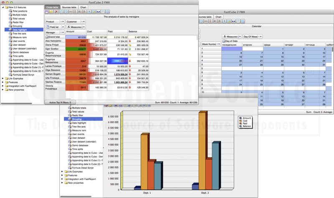Collapse the Day of Date header in Calendar window

224,41
